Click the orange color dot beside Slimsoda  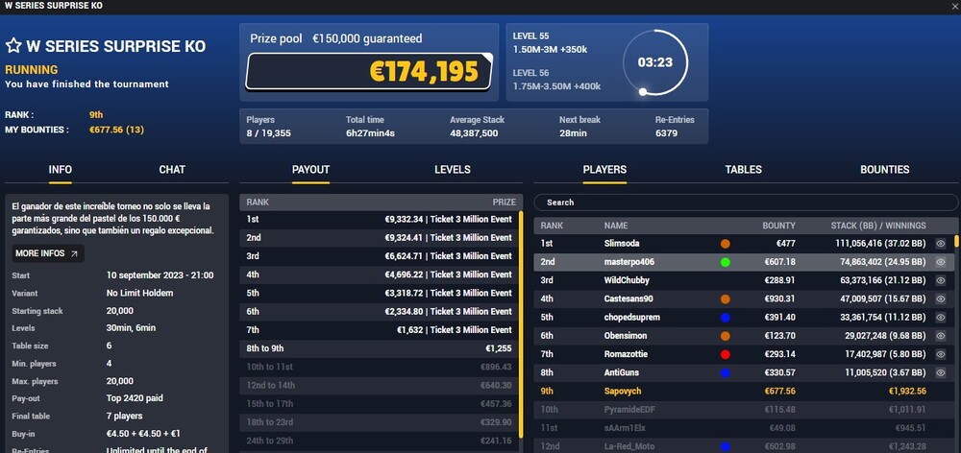pos(725,244)
